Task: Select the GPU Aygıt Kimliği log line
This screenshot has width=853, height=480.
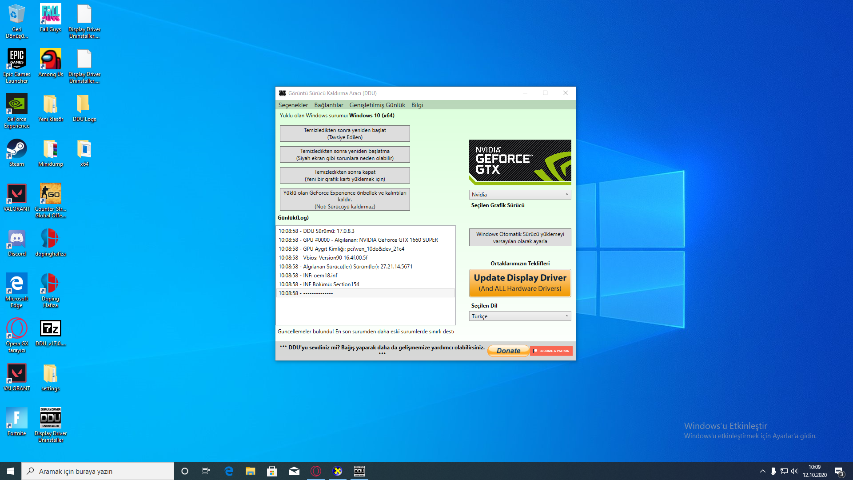Action: [365, 249]
